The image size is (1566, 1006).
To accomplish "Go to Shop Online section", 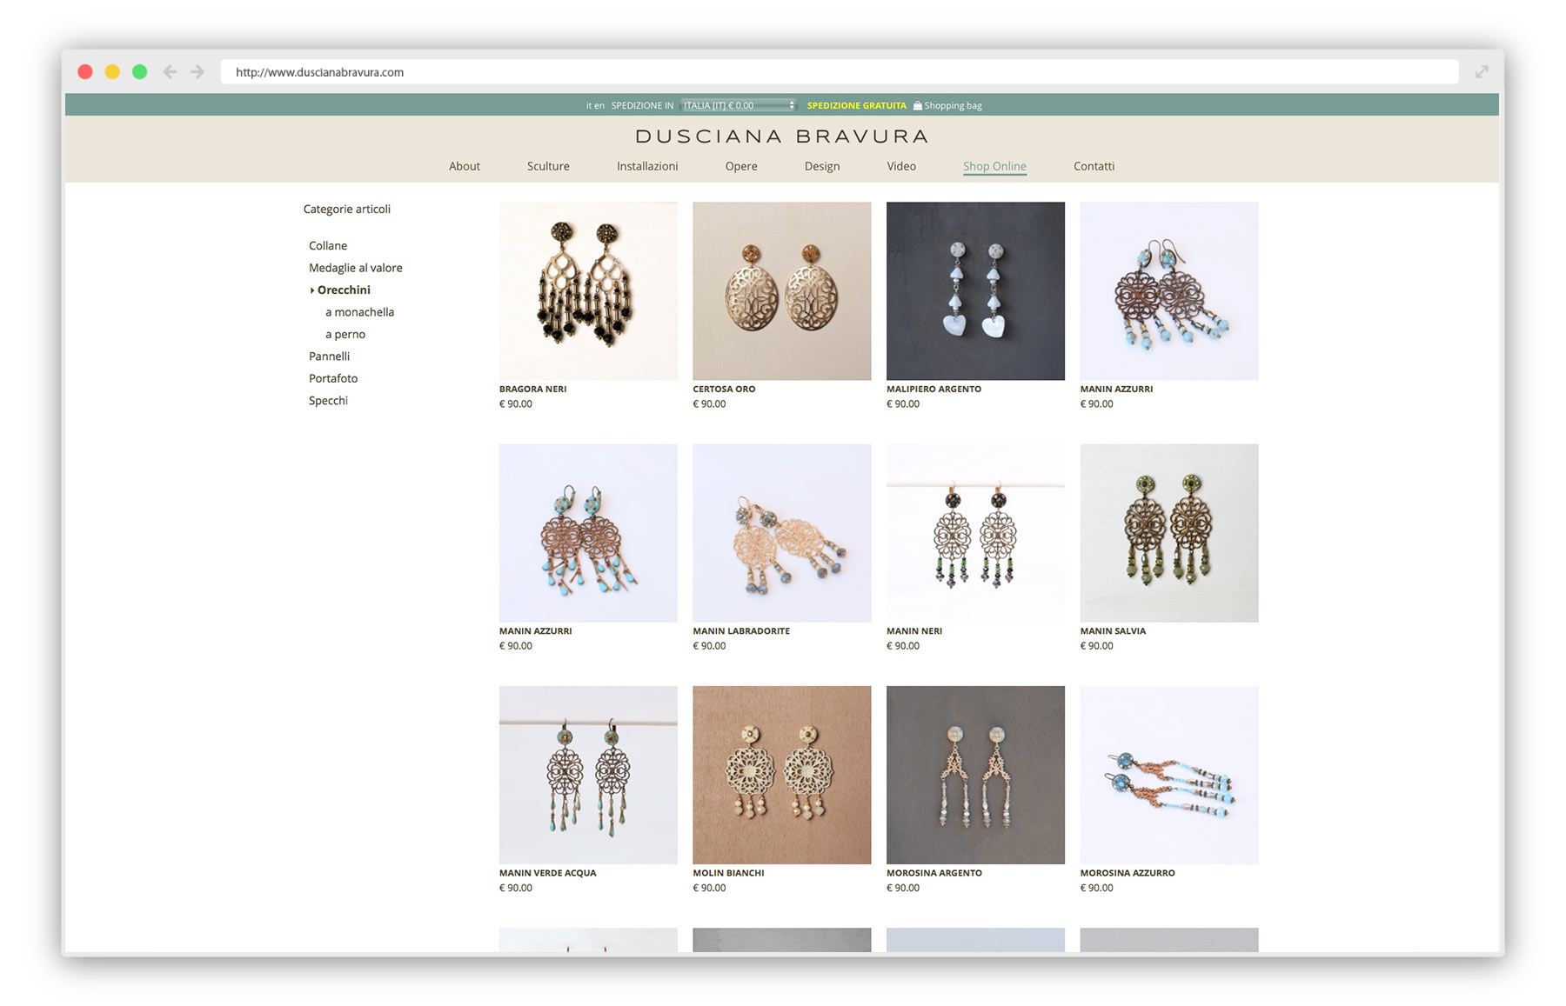I will pos(994,166).
